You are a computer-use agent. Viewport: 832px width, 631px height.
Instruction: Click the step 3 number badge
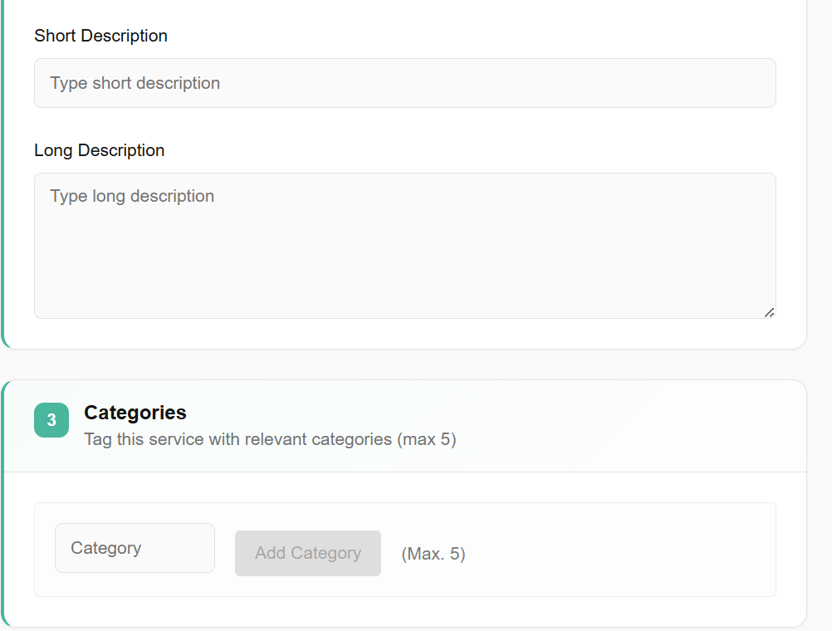tap(51, 420)
